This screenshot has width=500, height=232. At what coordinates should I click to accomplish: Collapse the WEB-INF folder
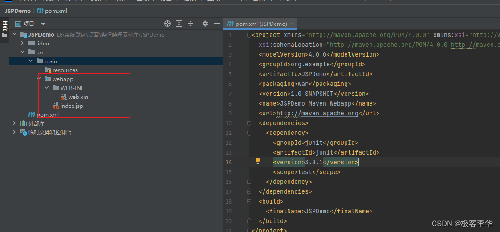pyautogui.click(x=46, y=88)
